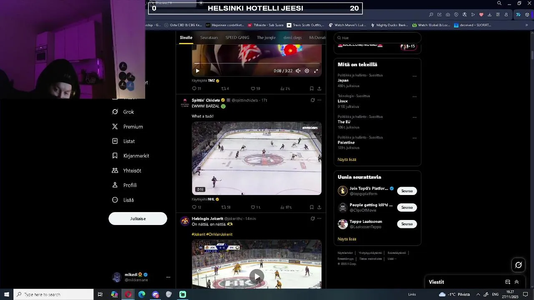This screenshot has height=300, width=534.
Task: Click the Julkaise post button
Action: (x=138, y=219)
